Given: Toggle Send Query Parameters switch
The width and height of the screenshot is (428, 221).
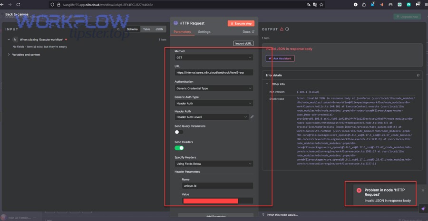Looking at the screenshot, I should pos(179,132).
